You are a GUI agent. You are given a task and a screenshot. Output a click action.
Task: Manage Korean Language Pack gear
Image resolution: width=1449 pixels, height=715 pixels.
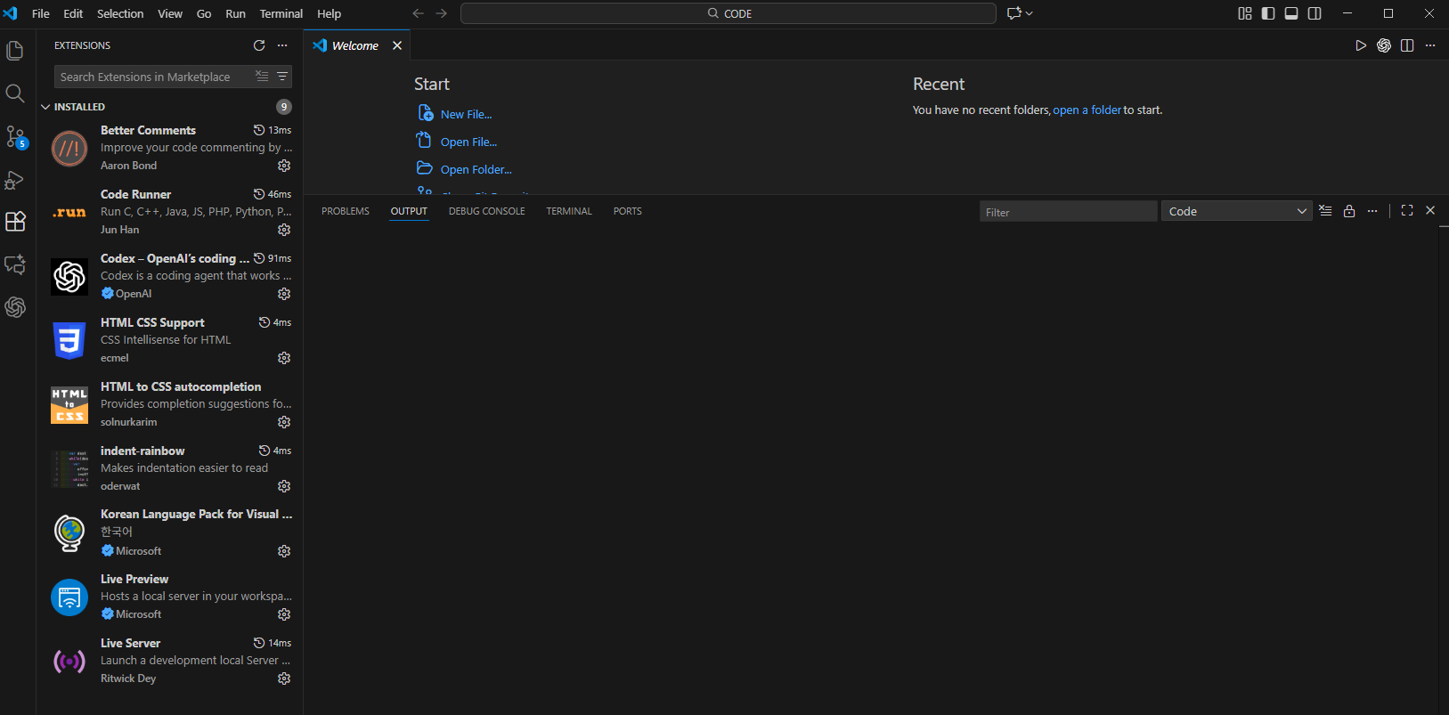284,551
